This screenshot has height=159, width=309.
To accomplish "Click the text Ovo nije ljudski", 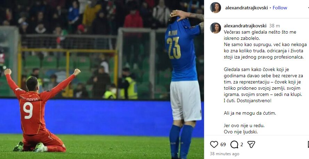I will point(241,132).
